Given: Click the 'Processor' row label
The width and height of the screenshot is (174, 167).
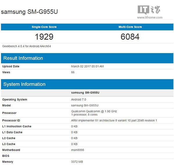Looking at the screenshot, I should tap(9, 113).
